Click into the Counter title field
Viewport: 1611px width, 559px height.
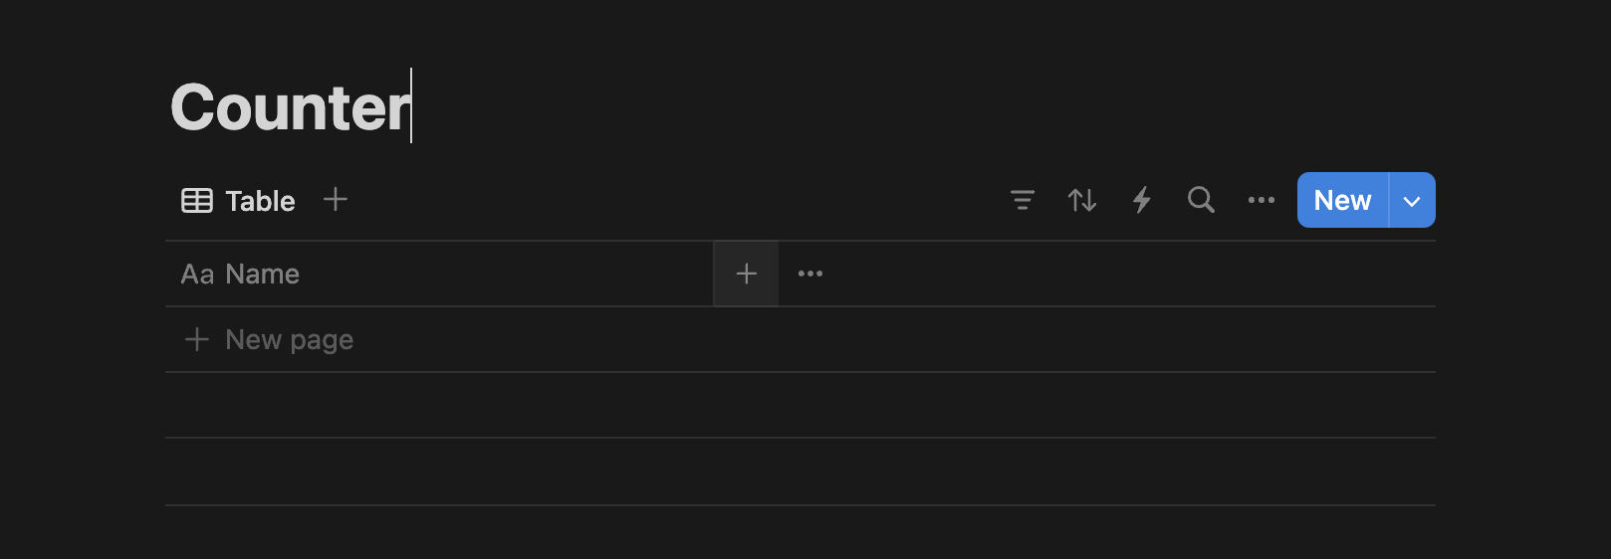pyautogui.click(x=290, y=107)
